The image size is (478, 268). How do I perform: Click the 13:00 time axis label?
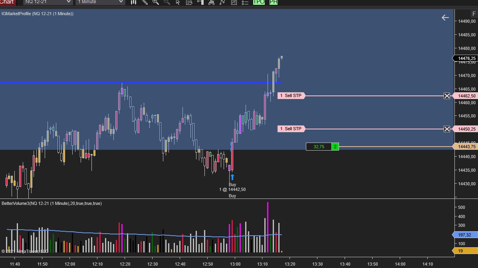point(235,264)
